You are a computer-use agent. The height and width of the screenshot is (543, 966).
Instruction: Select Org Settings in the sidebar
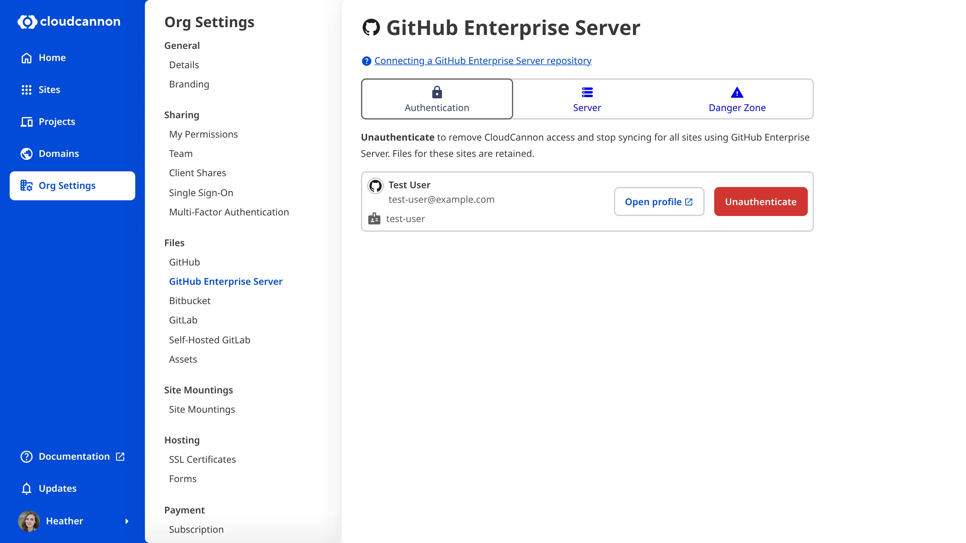72,186
